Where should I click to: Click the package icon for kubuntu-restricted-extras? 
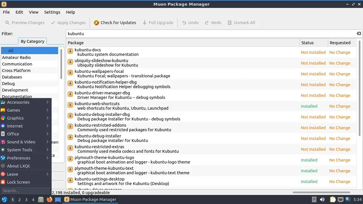coord(70,148)
